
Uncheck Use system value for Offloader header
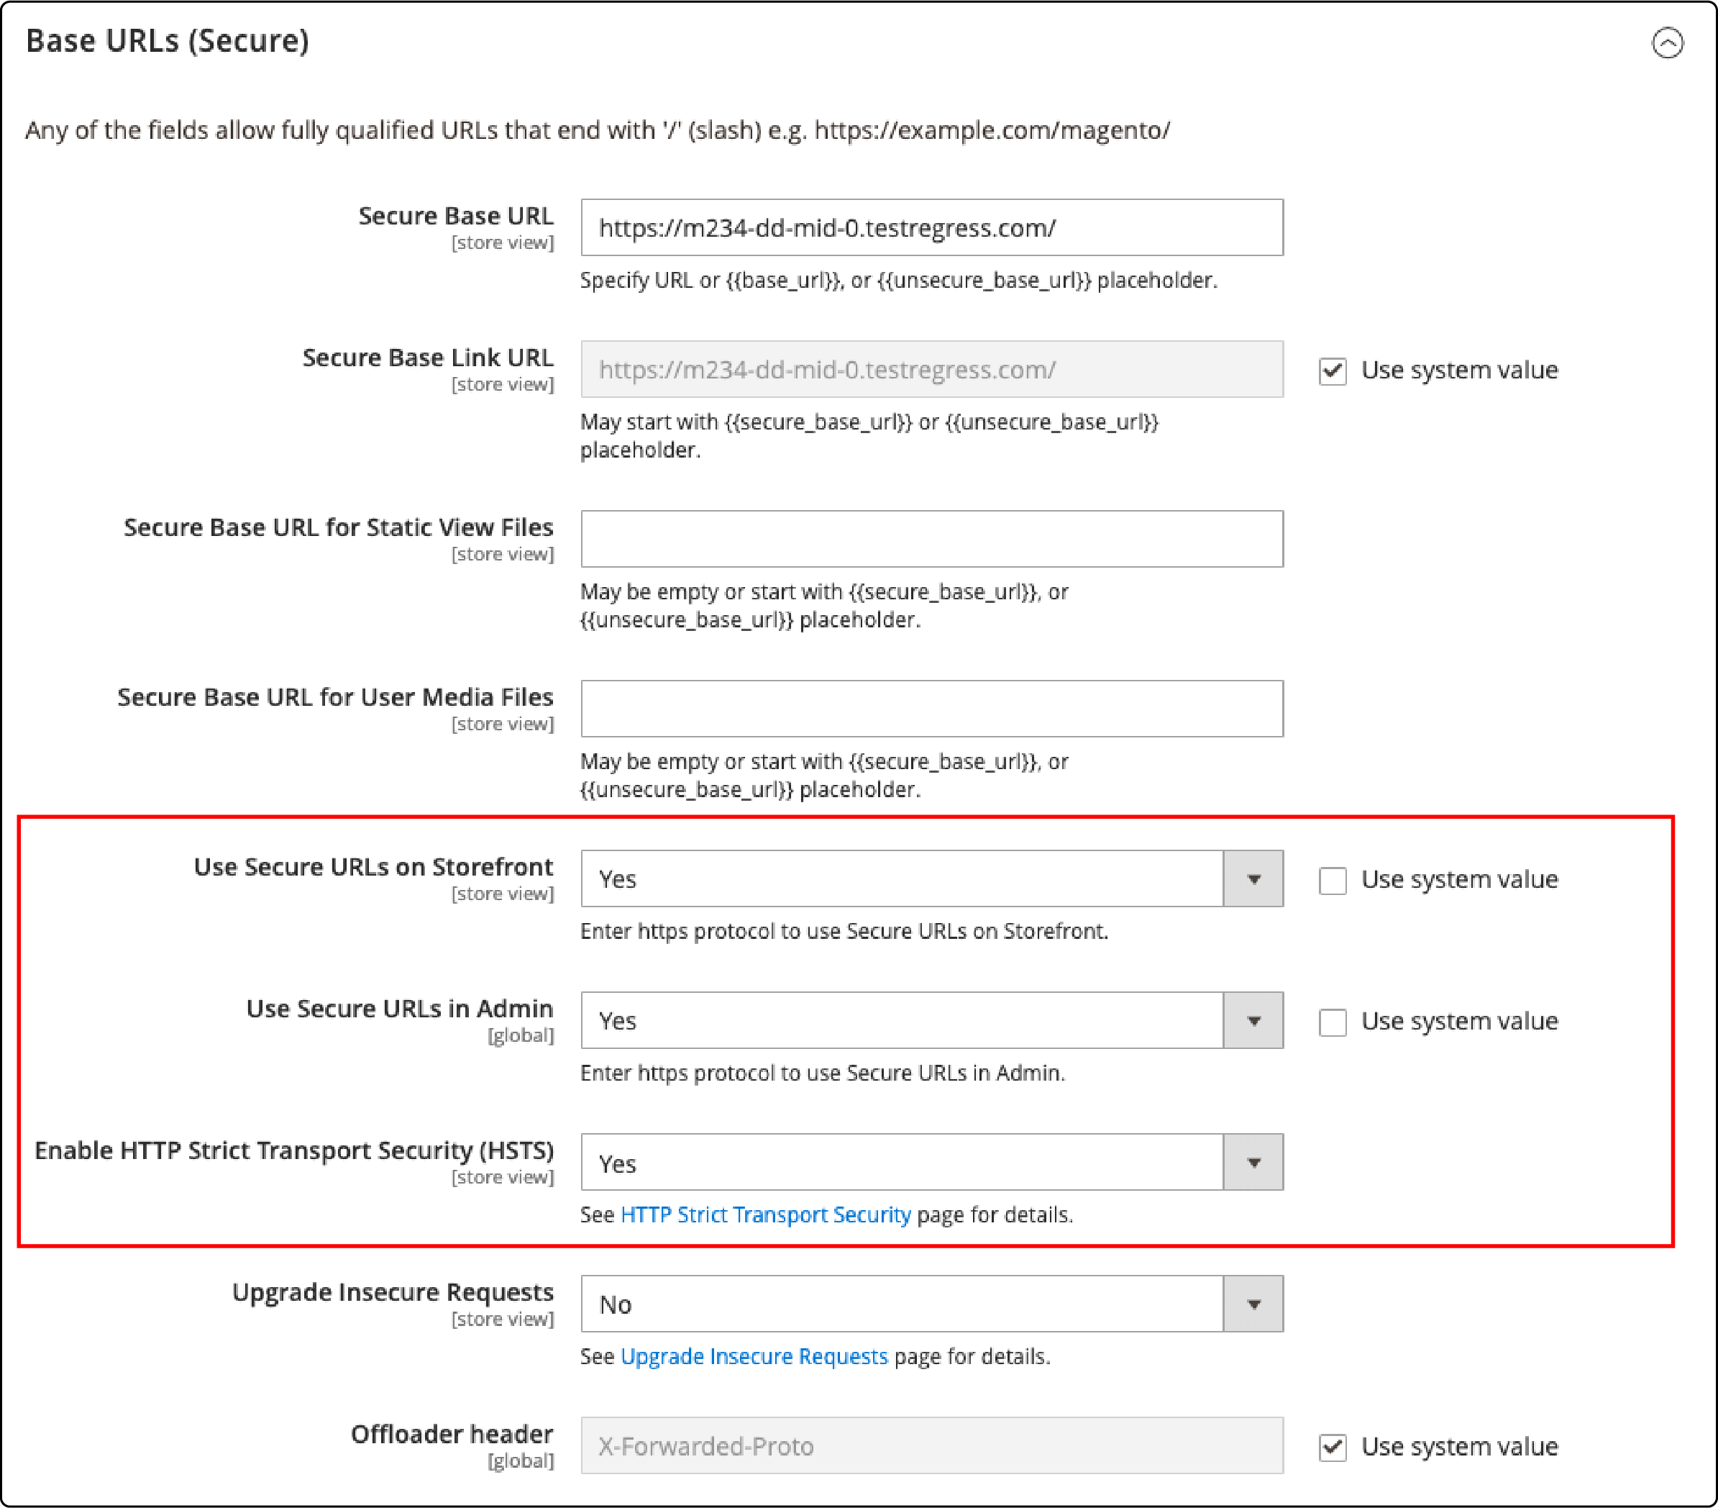pos(1333,1448)
